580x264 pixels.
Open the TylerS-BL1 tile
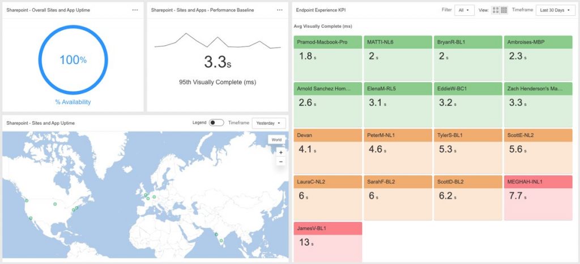pyautogui.click(x=468, y=151)
